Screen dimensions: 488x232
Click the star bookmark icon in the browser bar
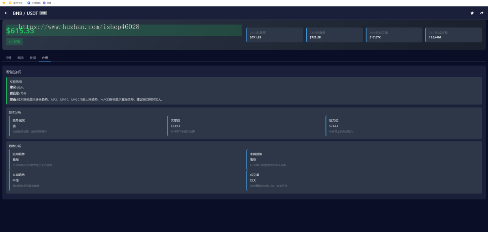4,2
